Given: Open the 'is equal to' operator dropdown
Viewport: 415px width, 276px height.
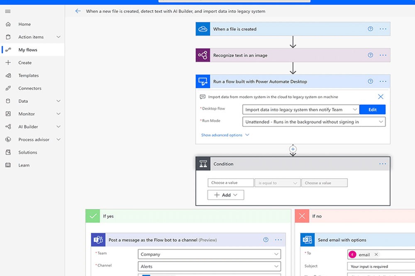Looking at the screenshot, I should coord(277,182).
